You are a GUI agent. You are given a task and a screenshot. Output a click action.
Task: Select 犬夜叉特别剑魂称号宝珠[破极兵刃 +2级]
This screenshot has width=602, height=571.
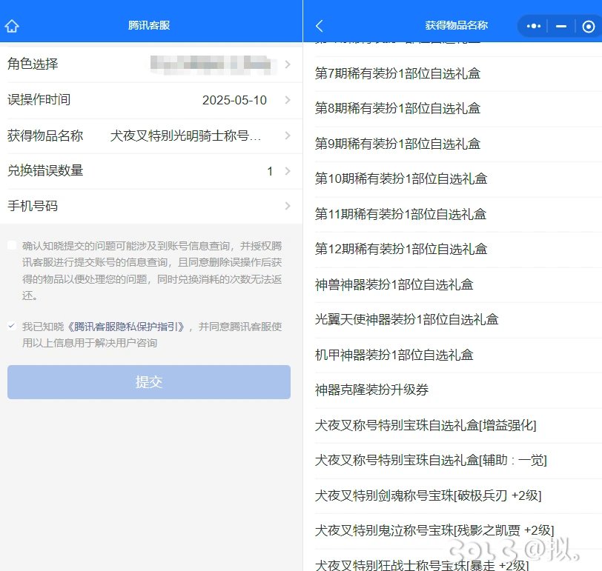tap(428, 496)
